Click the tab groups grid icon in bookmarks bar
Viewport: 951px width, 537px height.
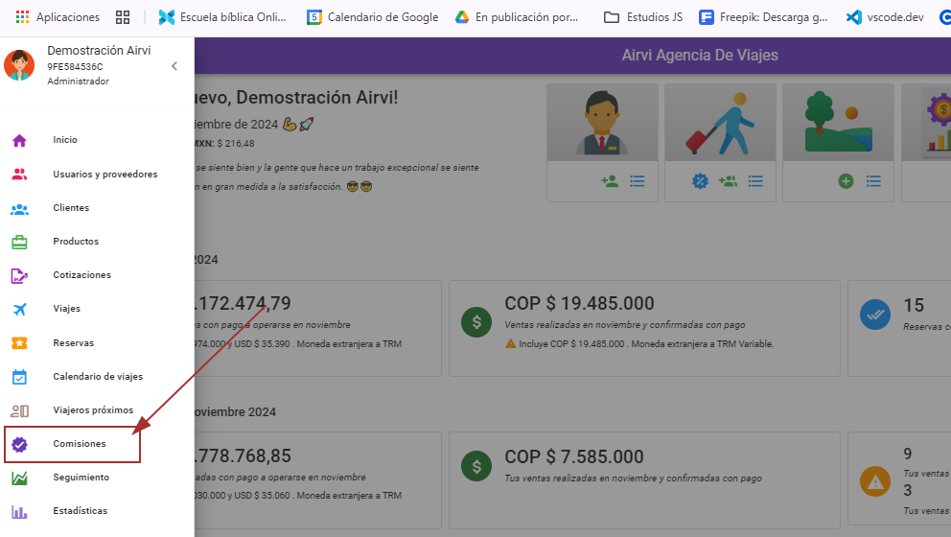pos(122,17)
